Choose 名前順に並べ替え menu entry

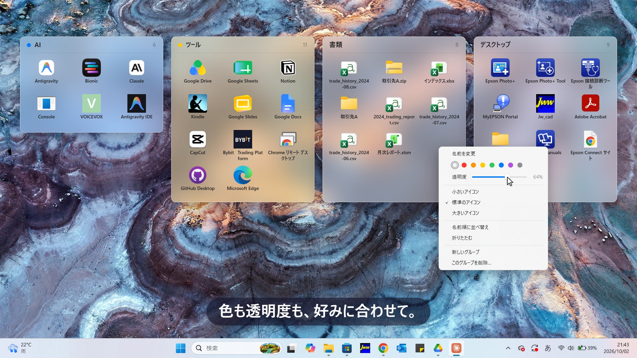(x=493, y=227)
